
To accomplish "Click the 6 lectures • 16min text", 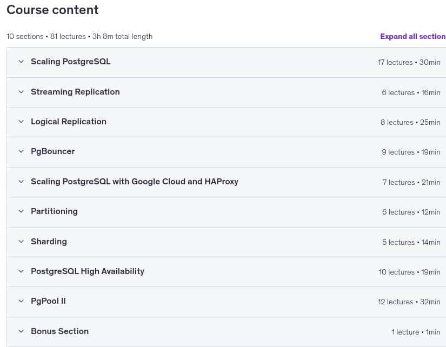I will [x=411, y=92].
